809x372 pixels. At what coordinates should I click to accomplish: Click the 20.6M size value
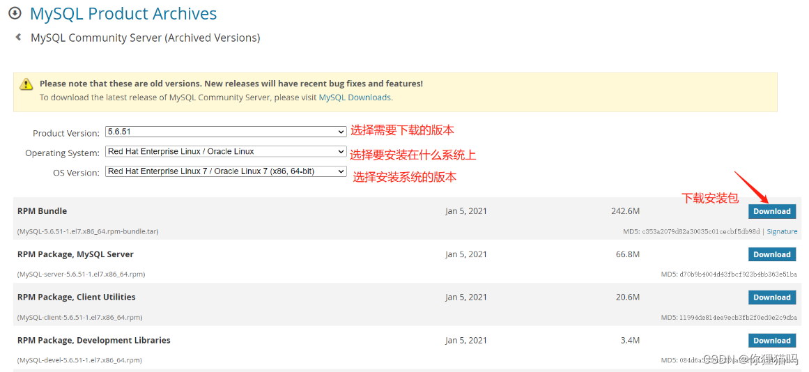click(628, 297)
